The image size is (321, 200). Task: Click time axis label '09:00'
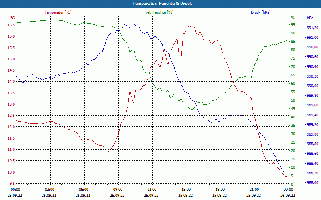coord(118,189)
